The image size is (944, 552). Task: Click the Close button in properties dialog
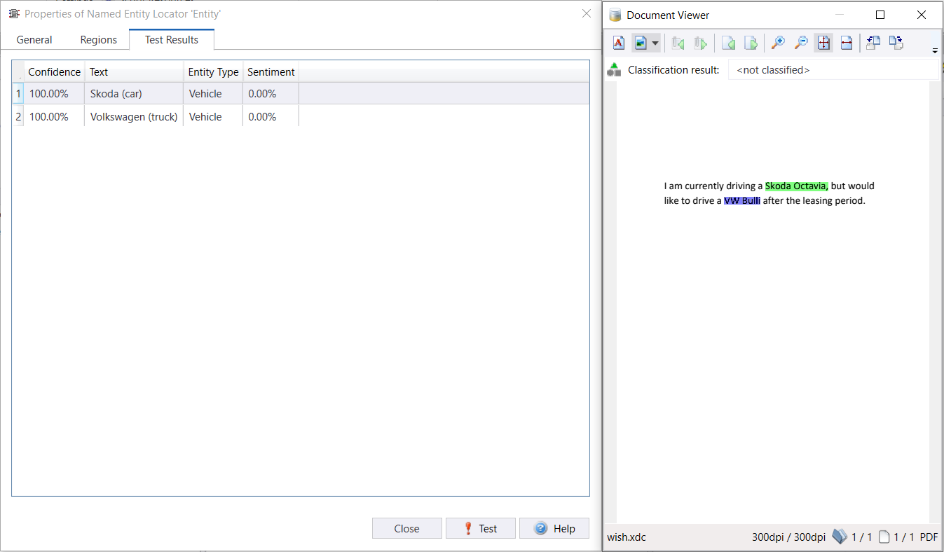point(406,529)
